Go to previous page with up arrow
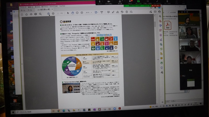Viewport: 209px width, 117px height. [49, 13]
